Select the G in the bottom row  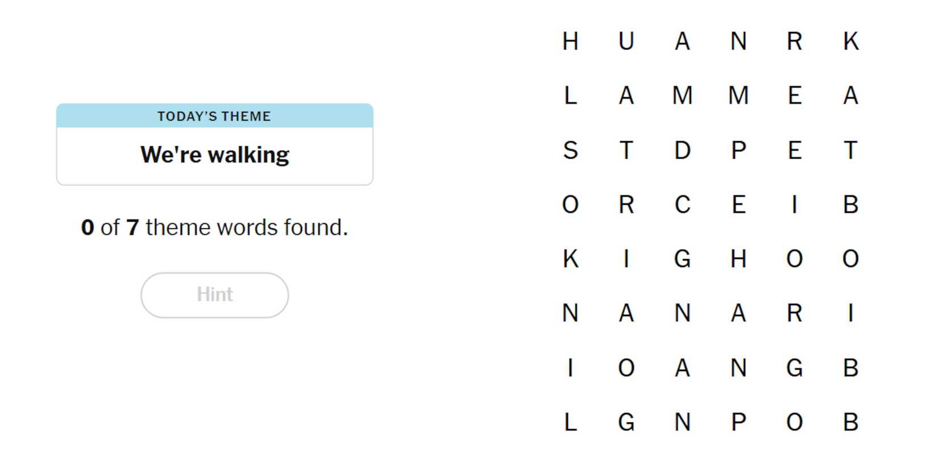click(626, 422)
